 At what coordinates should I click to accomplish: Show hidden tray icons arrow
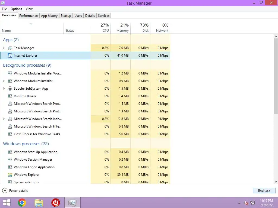tap(239, 203)
